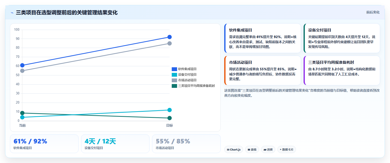
Task: Click the dark green data point at 当前
Action: [22, 113]
